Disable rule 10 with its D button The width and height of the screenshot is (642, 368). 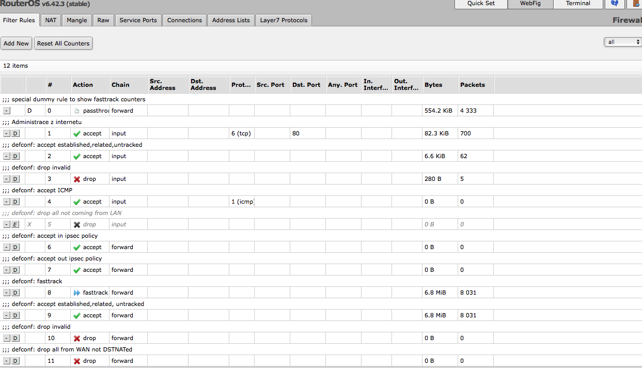15,338
